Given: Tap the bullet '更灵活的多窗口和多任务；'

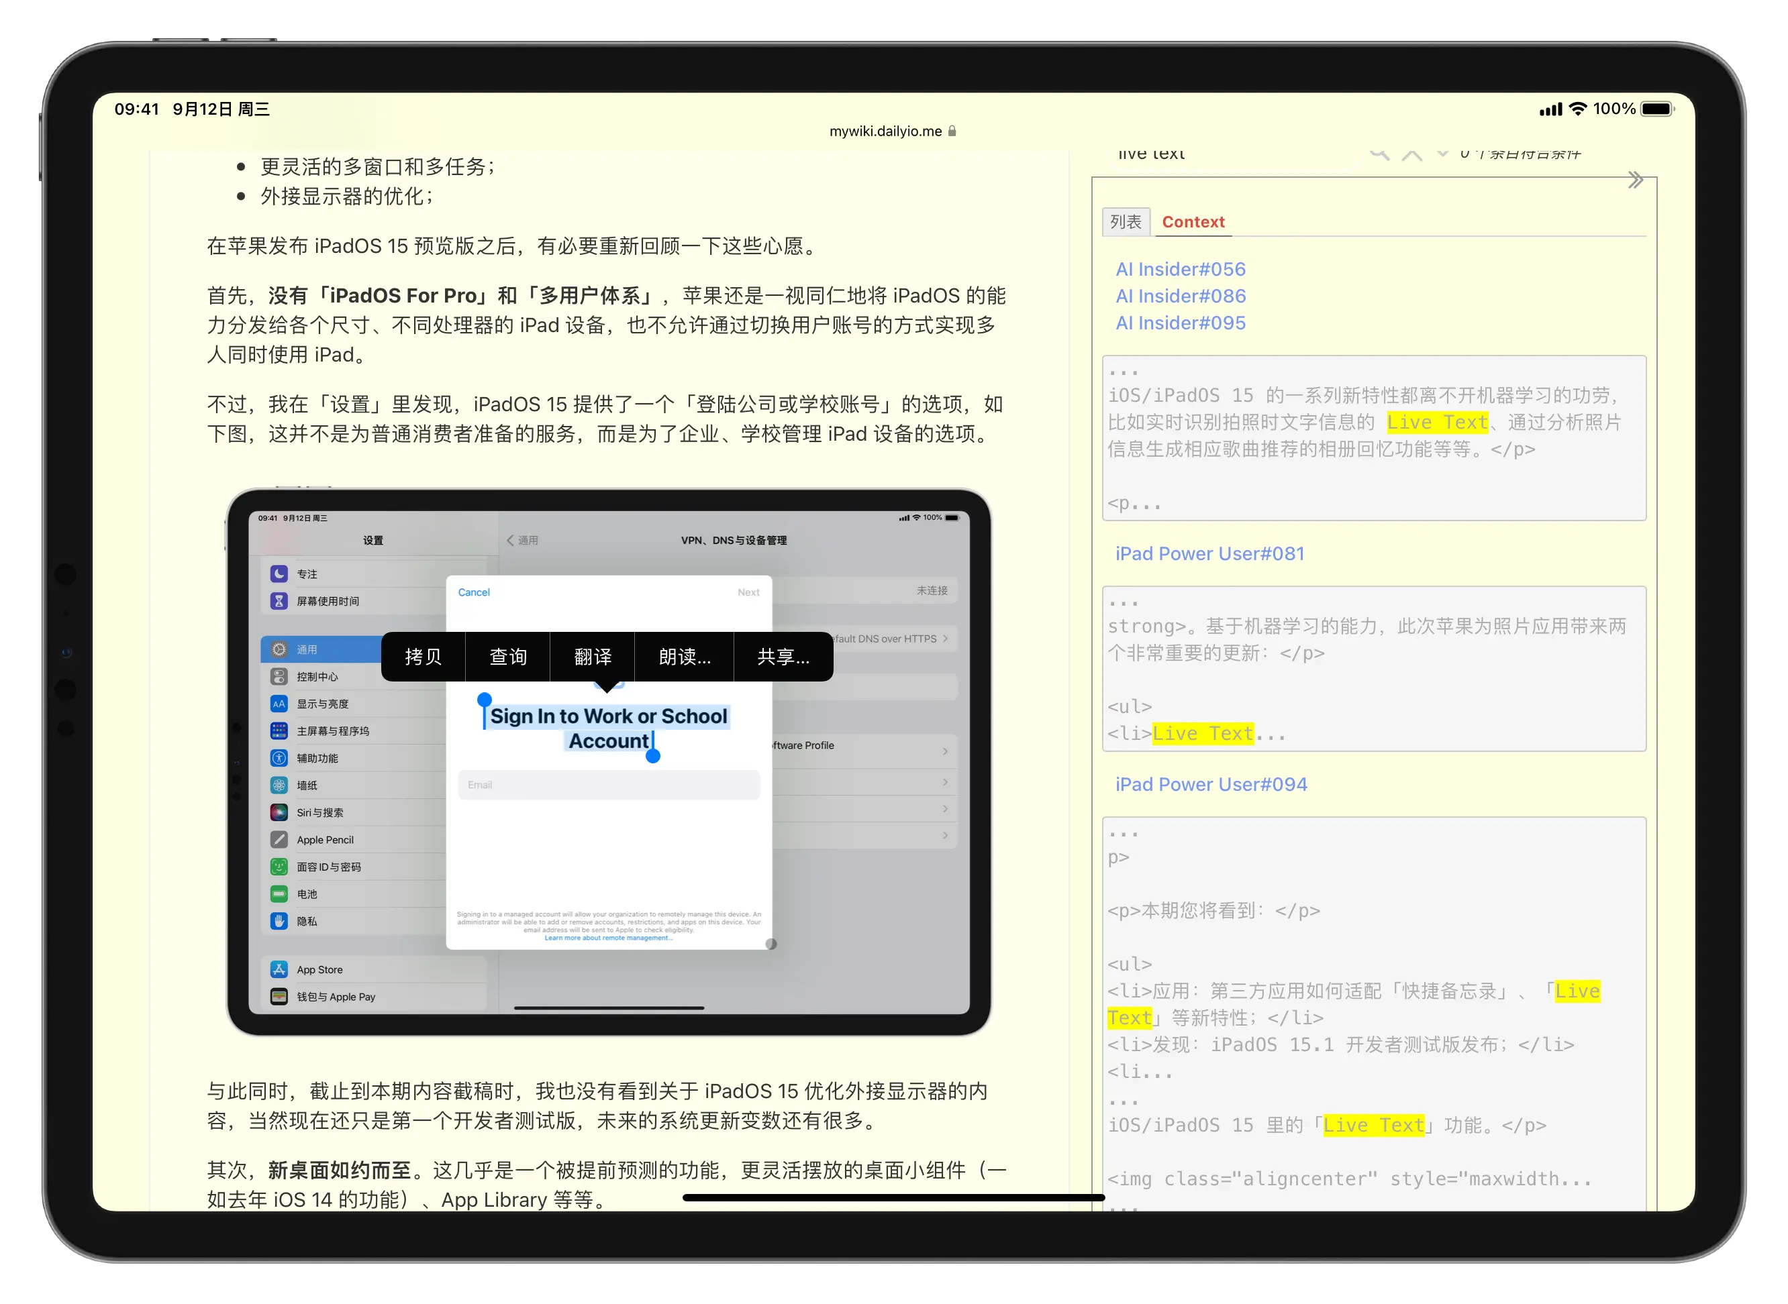Looking at the screenshot, I should [x=379, y=166].
